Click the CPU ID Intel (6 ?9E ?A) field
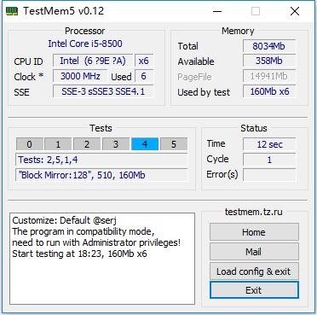Viewport: 317px width, 315px height. [x=93, y=61]
